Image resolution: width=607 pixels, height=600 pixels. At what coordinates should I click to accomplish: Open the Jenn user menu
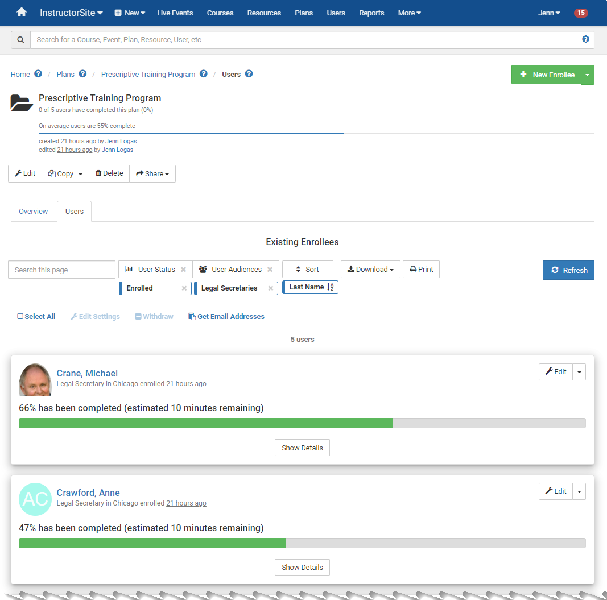(549, 13)
